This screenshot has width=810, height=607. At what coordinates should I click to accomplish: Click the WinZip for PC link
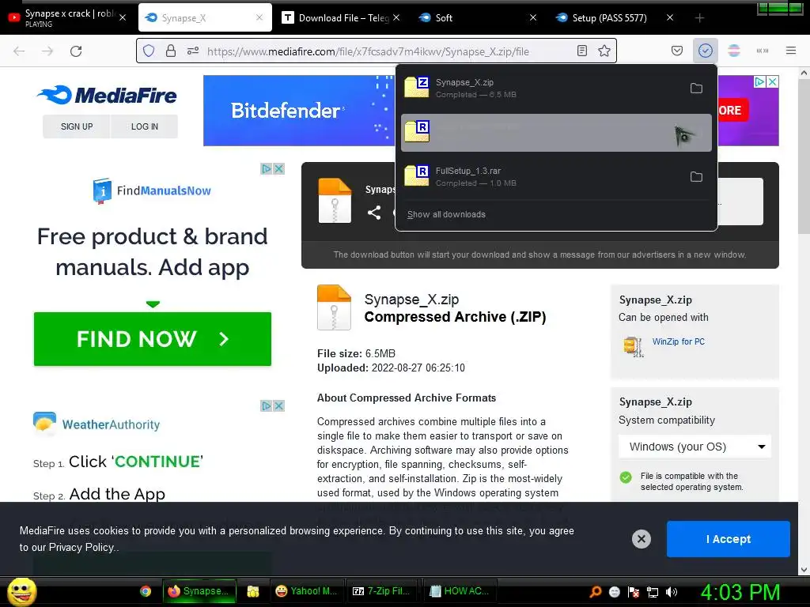[678, 341]
